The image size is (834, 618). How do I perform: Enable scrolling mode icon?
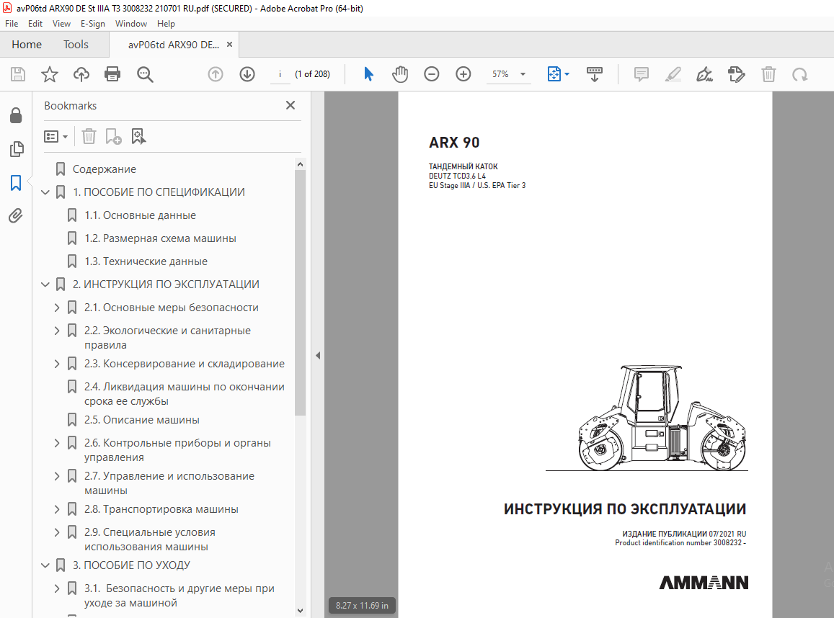[594, 74]
